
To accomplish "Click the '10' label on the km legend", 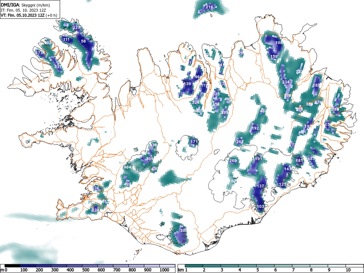I will (x=348, y=270).
